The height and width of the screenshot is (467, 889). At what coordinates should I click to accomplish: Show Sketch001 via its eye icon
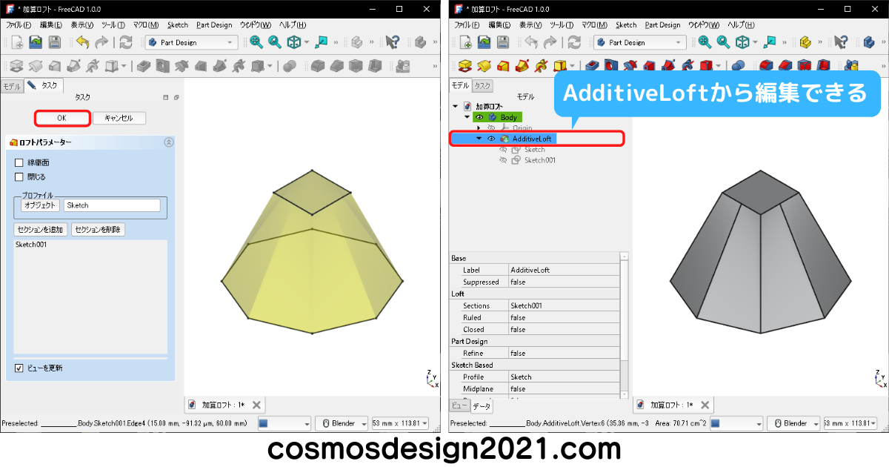click(x=503, y=160)
